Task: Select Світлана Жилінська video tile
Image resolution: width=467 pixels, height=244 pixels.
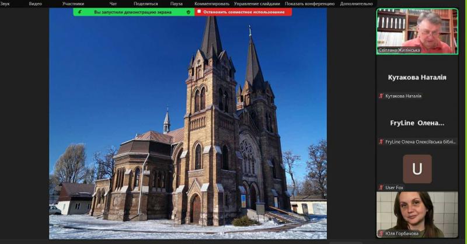Action: (x=417, y=32)
